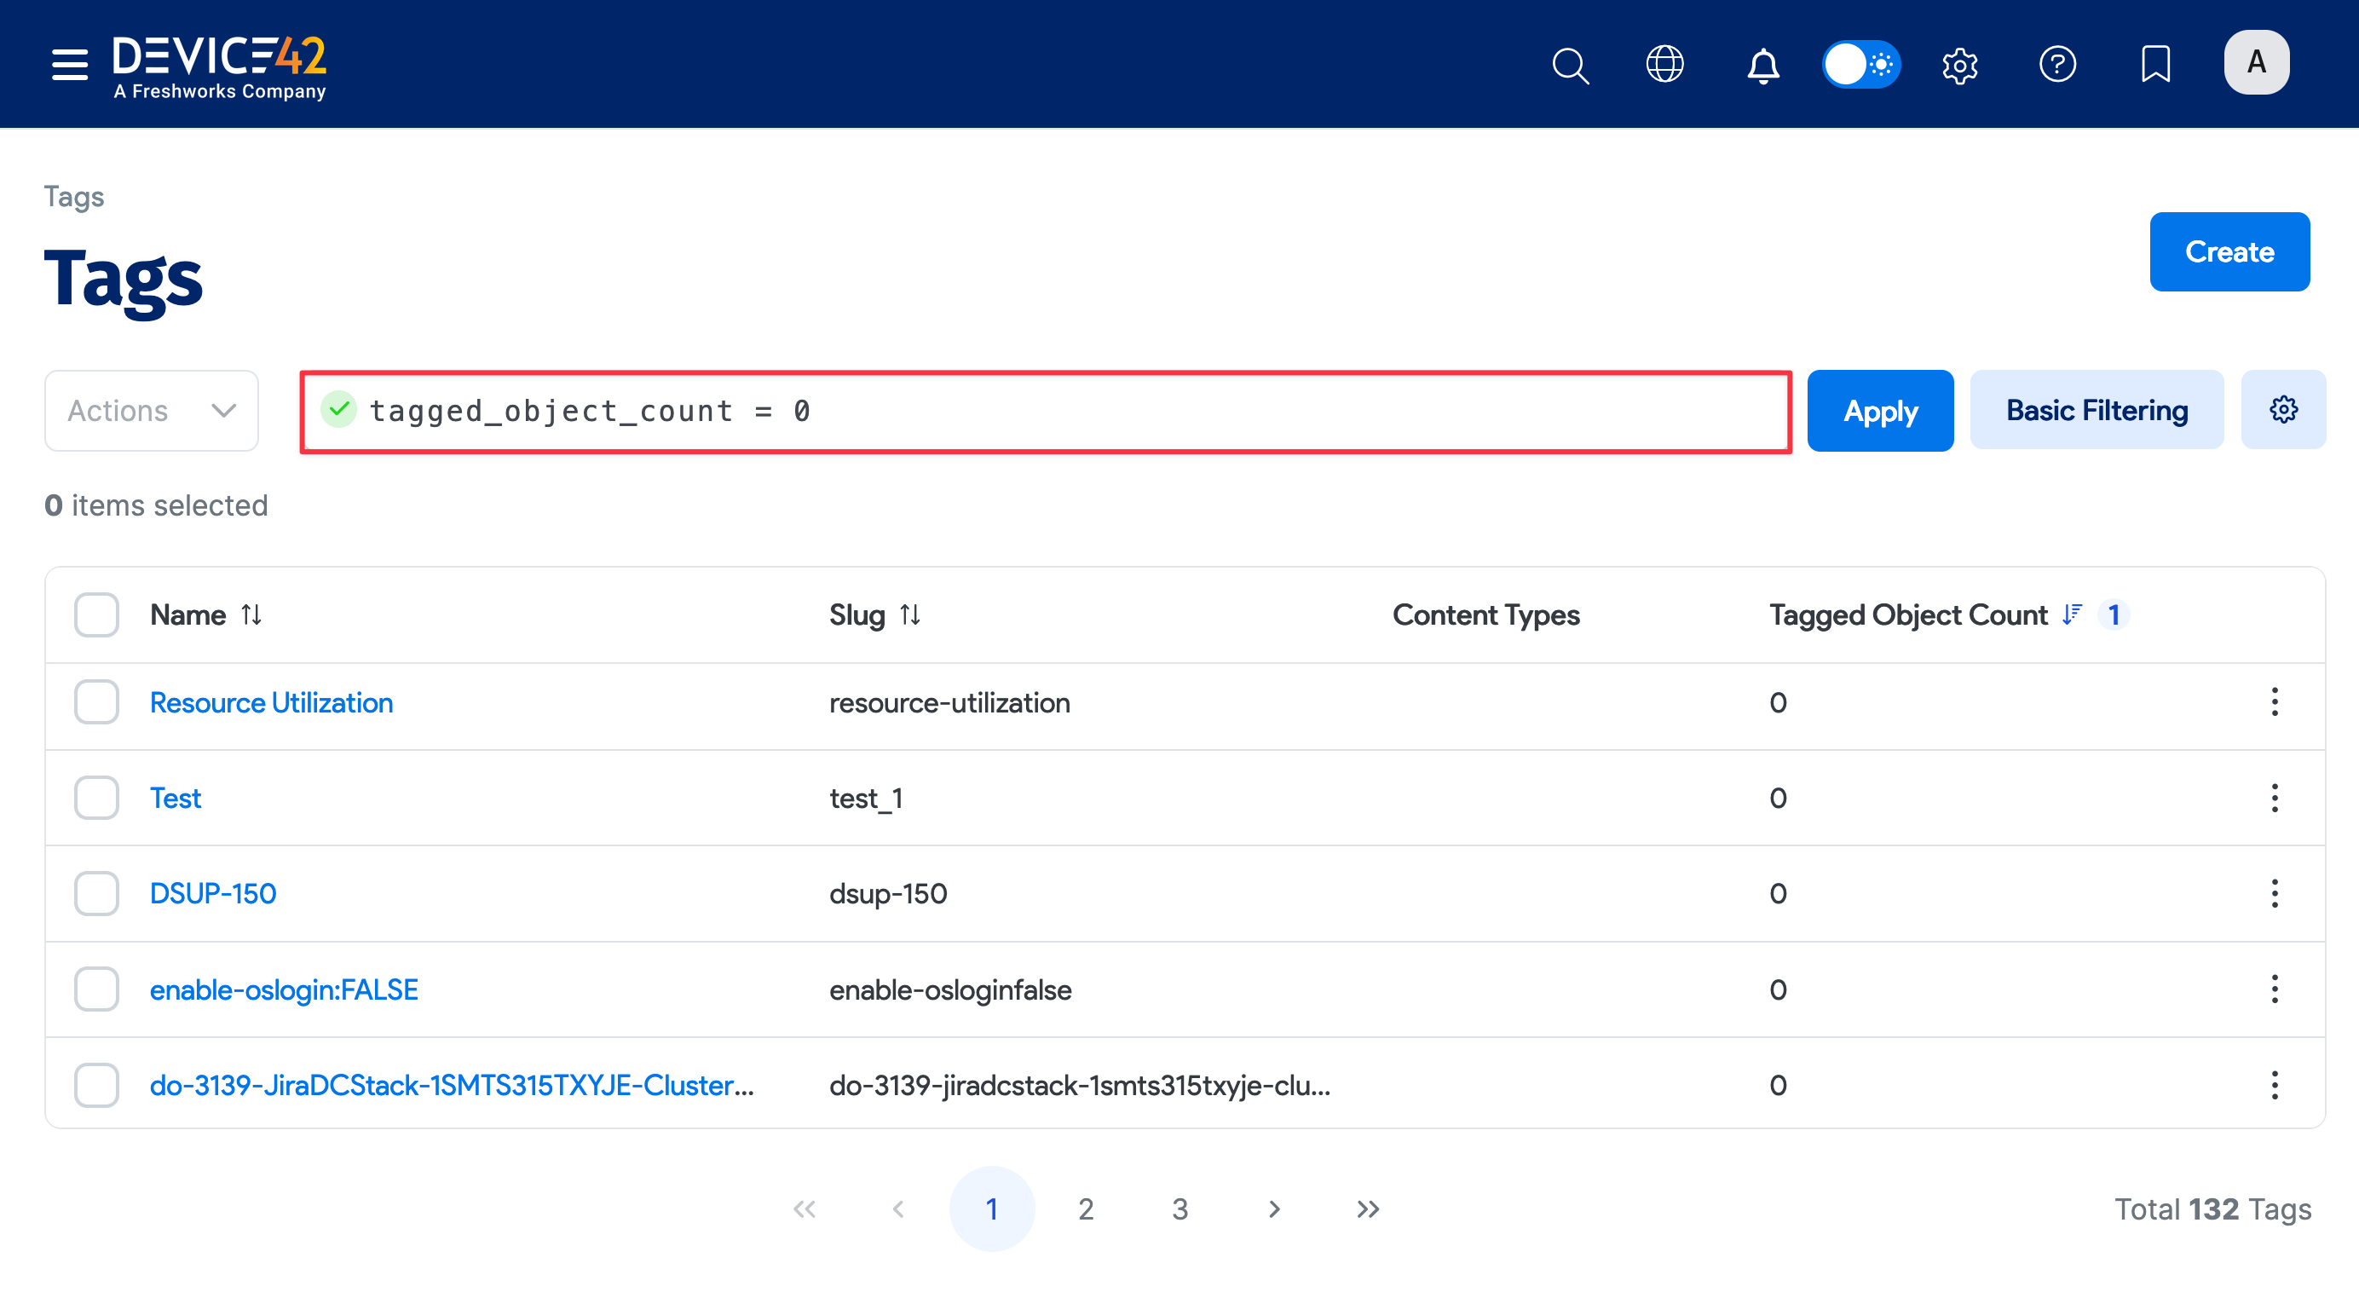Toggle the dark mode switch
Image resolution: width=2359 pixels, height=1292 pixels.
pyautogui.click(x=1860, y=64)
